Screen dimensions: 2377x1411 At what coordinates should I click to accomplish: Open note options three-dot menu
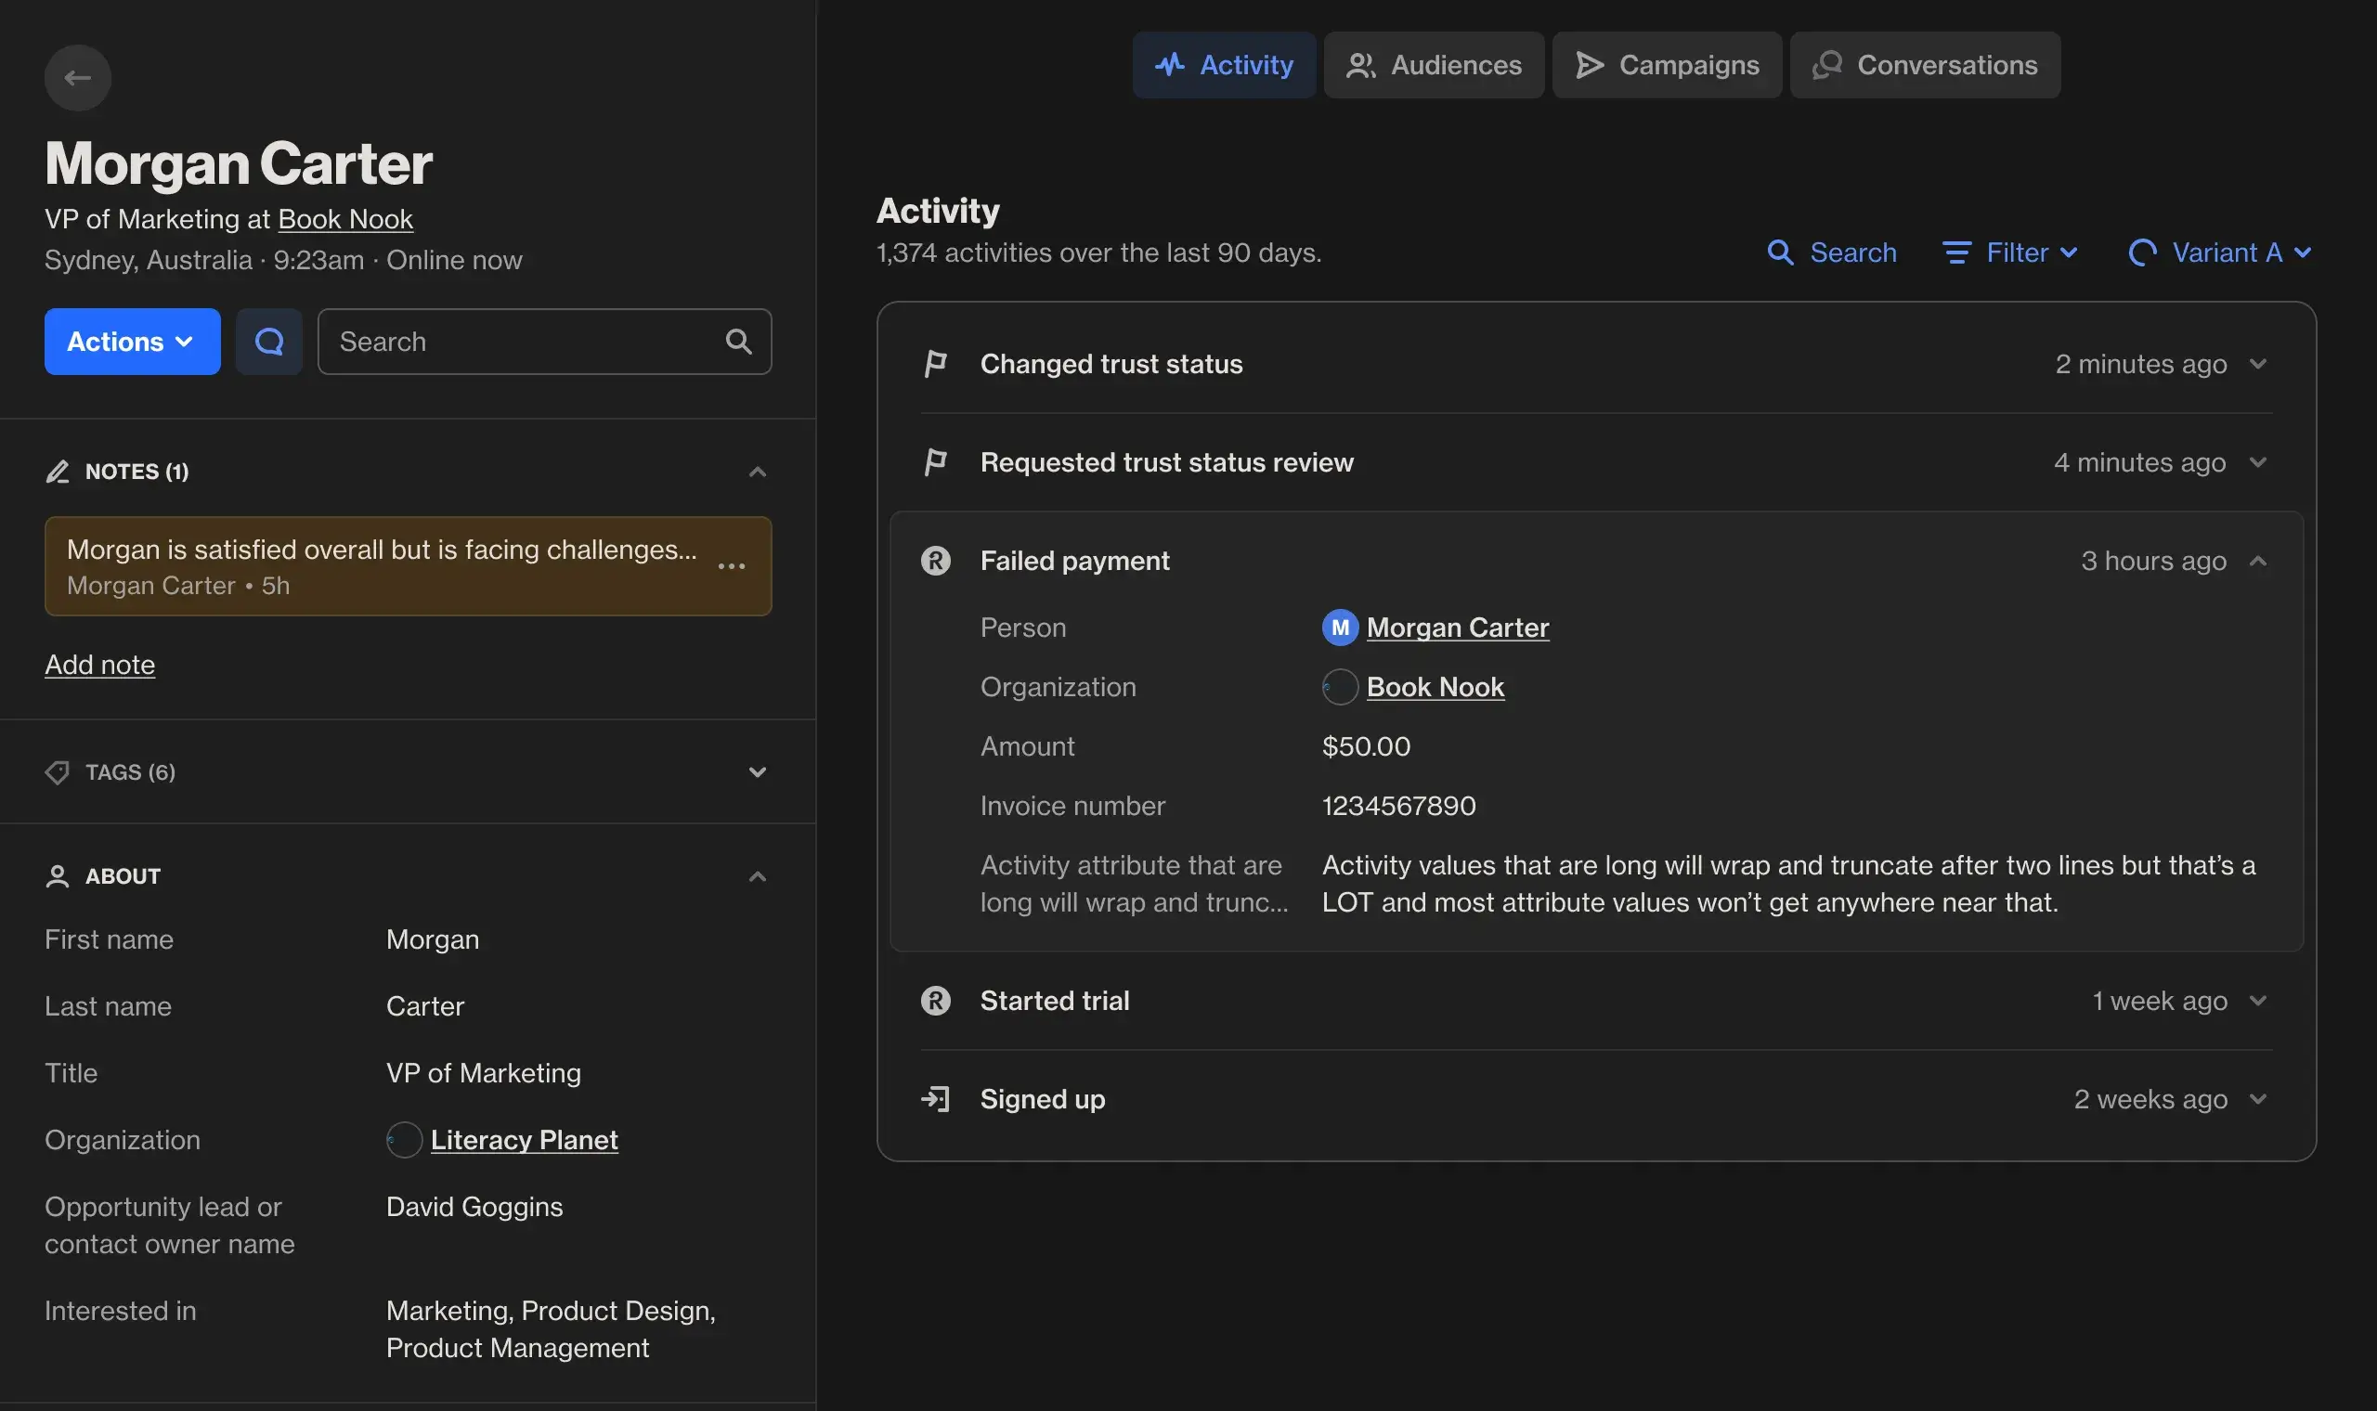click(x=731, y=565)
